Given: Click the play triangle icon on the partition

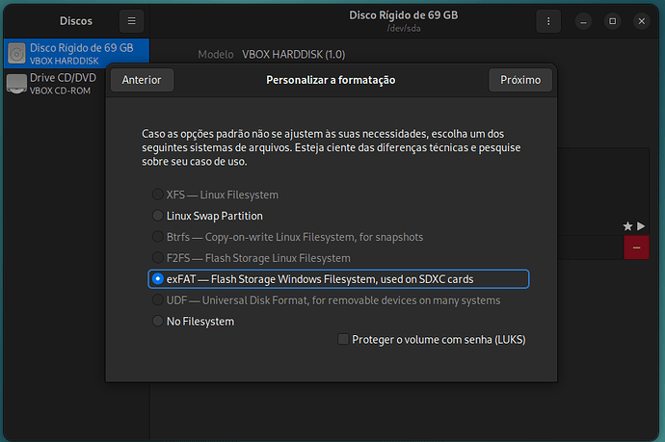Looking at the screenshot, I should click(640, 225).
